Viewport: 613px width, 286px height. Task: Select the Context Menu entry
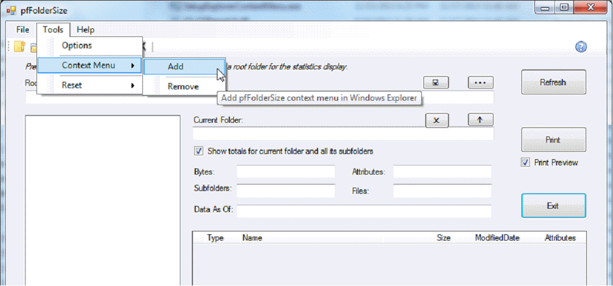tap(89, 65)
